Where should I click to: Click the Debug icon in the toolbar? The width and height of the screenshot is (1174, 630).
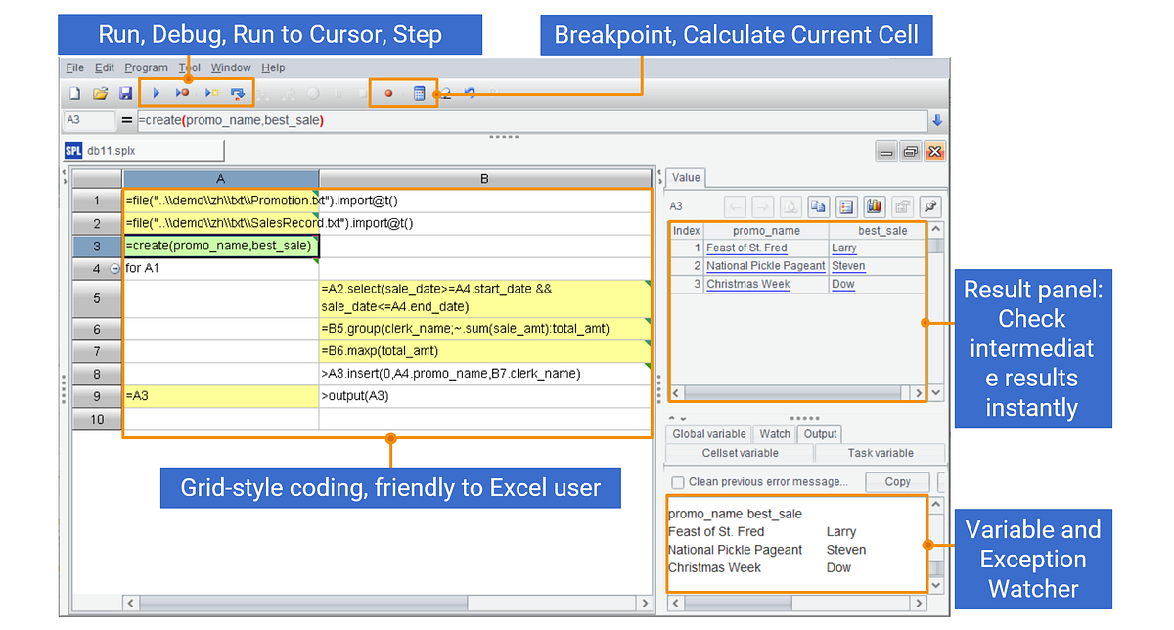pyautogui.click(x=182, y=93)
